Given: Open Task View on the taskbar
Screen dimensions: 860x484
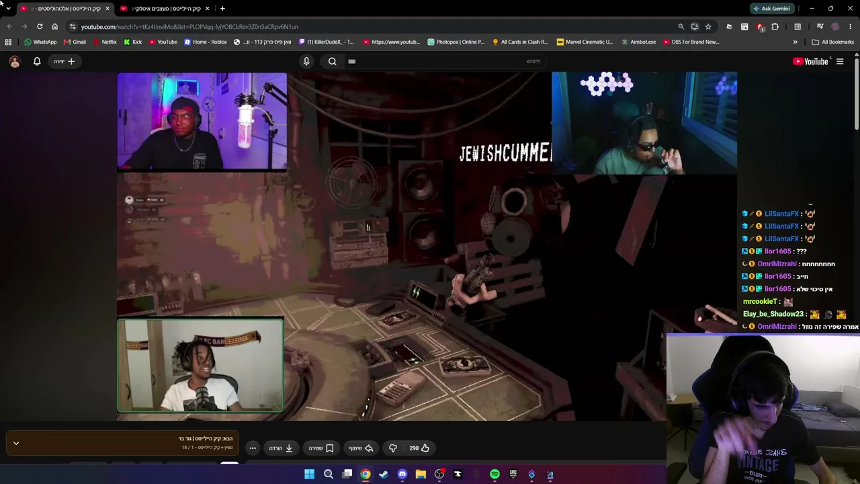Looking at the screenshot, I should pyautogui.click(x=347, y=475).
